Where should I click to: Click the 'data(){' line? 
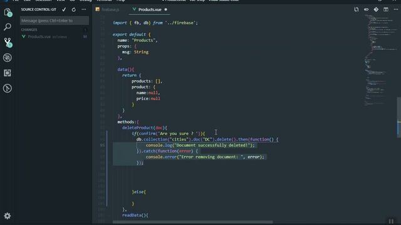click(x=125, y=69)
